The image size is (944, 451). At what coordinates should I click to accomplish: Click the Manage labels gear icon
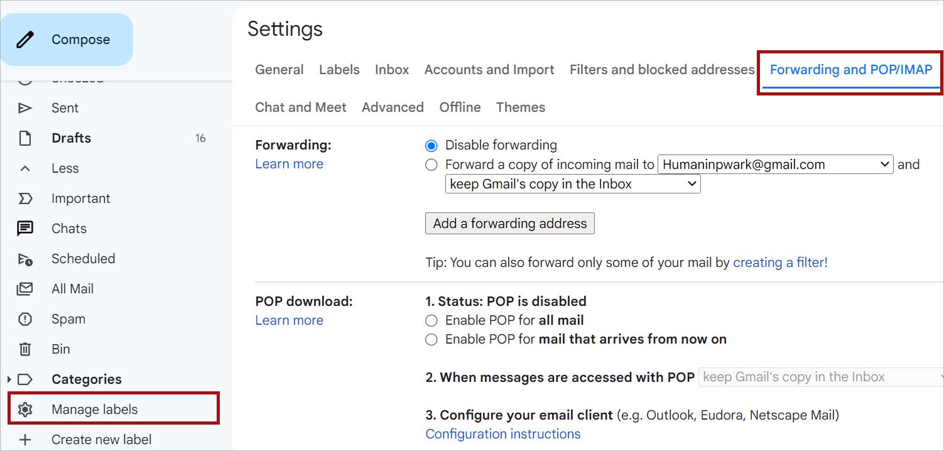25,410
